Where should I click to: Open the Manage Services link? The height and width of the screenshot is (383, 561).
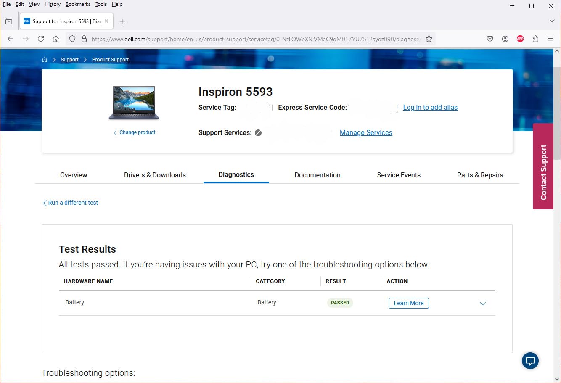366,132
